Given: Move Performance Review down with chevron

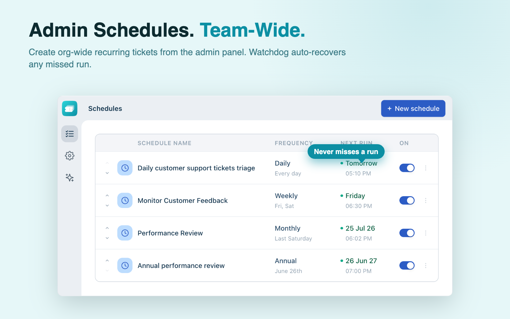Looking at the screenshot, I should (x=107, y=238).
